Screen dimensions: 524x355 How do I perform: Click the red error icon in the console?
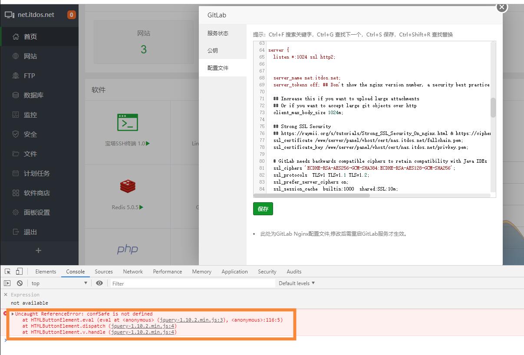(x=6, y=313)
